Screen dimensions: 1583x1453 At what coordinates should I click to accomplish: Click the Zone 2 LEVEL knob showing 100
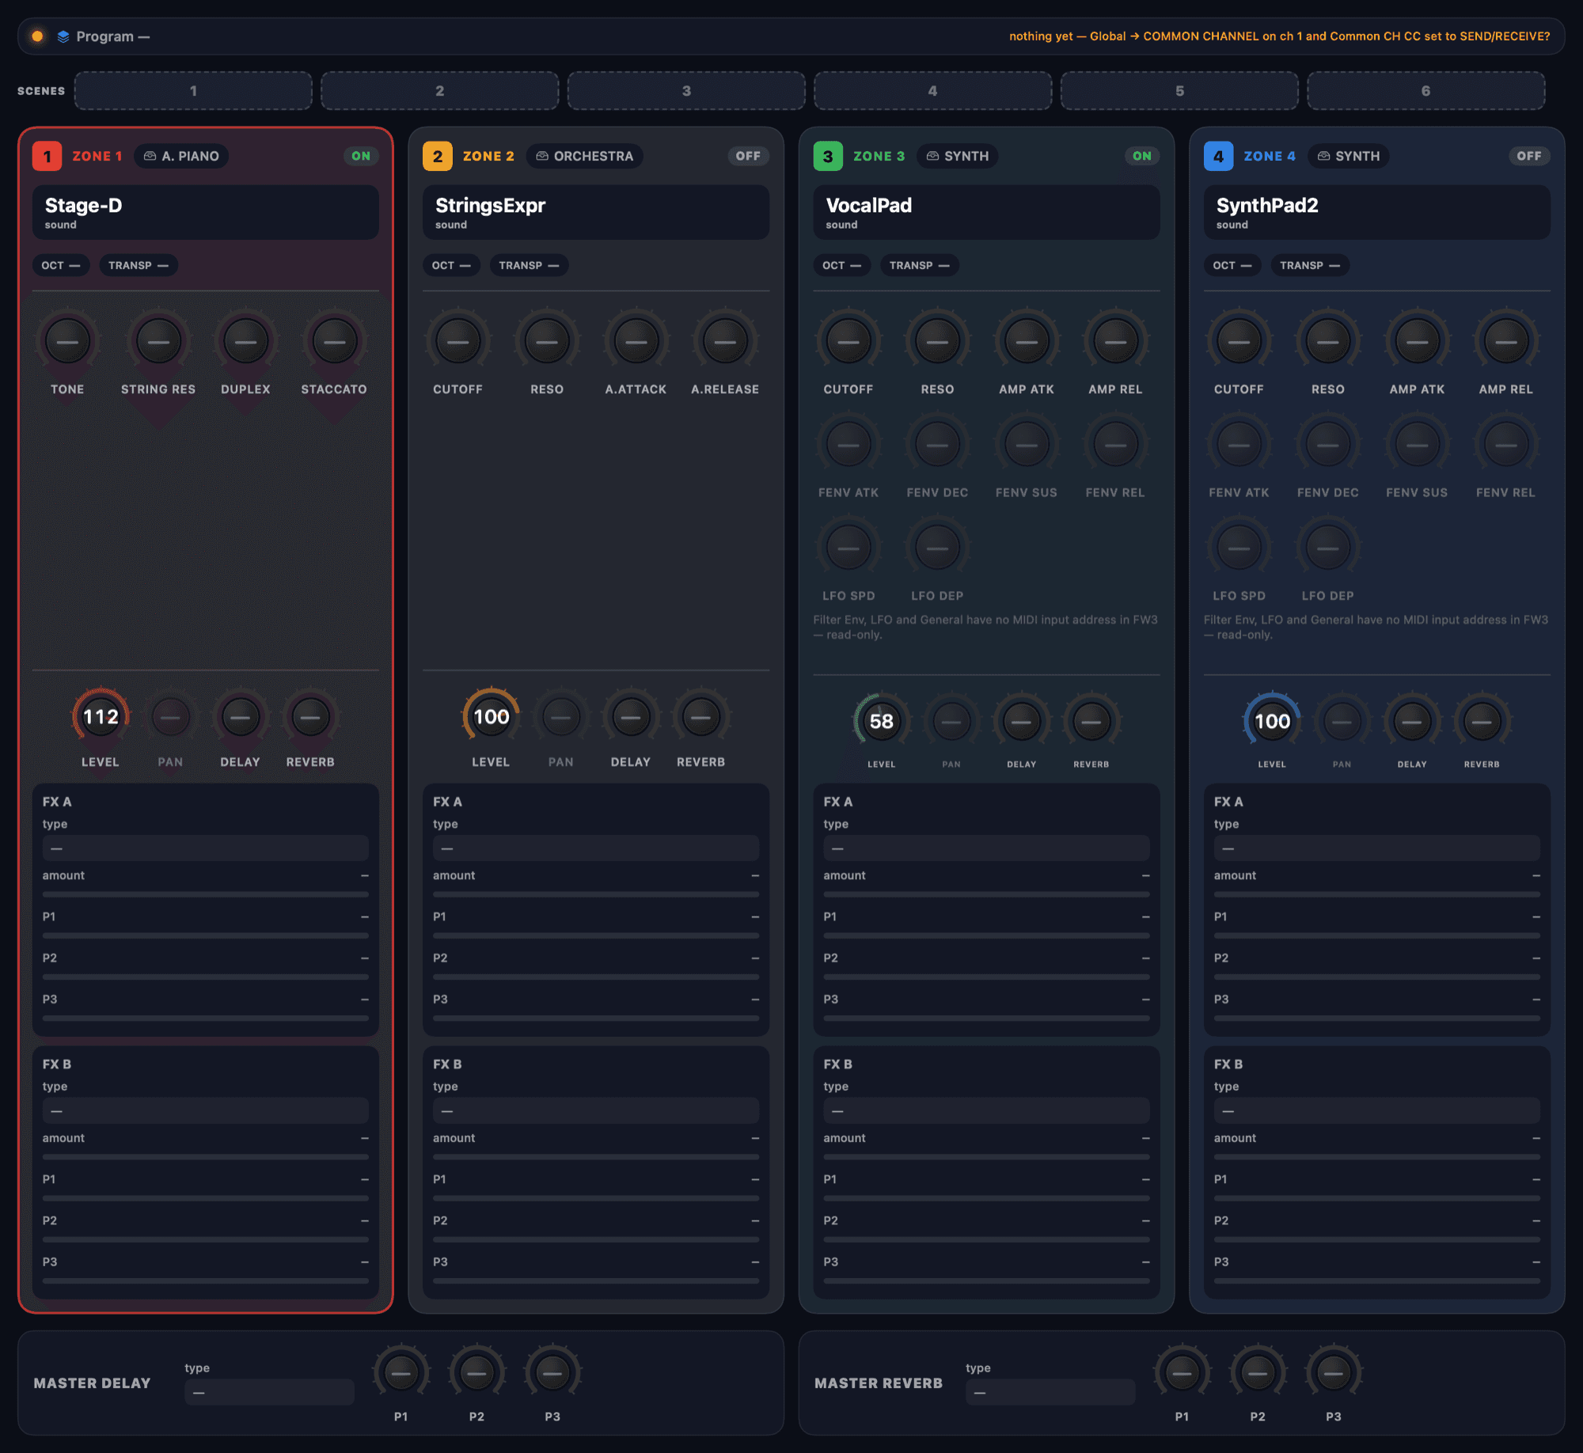pos(491,717)
